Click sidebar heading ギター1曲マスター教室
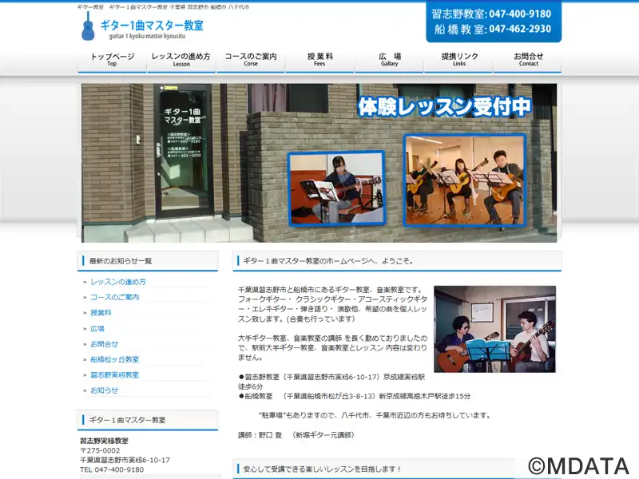639x479 pixels. (128, 420)
